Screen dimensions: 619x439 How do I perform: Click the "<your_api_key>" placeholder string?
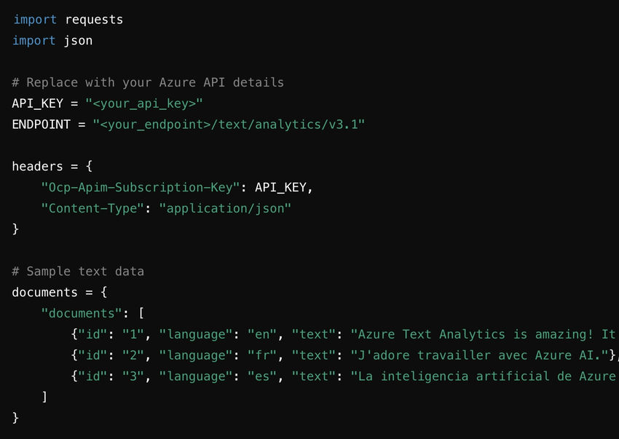pos(143,103)
